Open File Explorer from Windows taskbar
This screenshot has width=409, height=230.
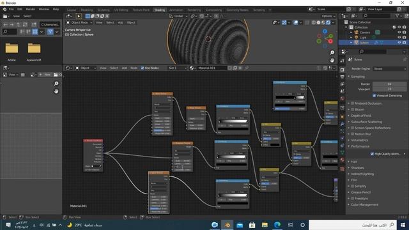[265, 225]
